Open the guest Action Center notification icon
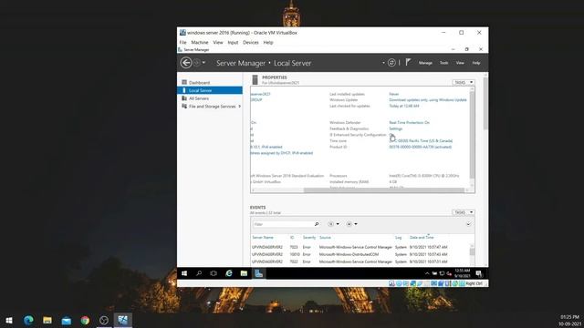Viewport: 584px width, 328px height. (479, 273)
